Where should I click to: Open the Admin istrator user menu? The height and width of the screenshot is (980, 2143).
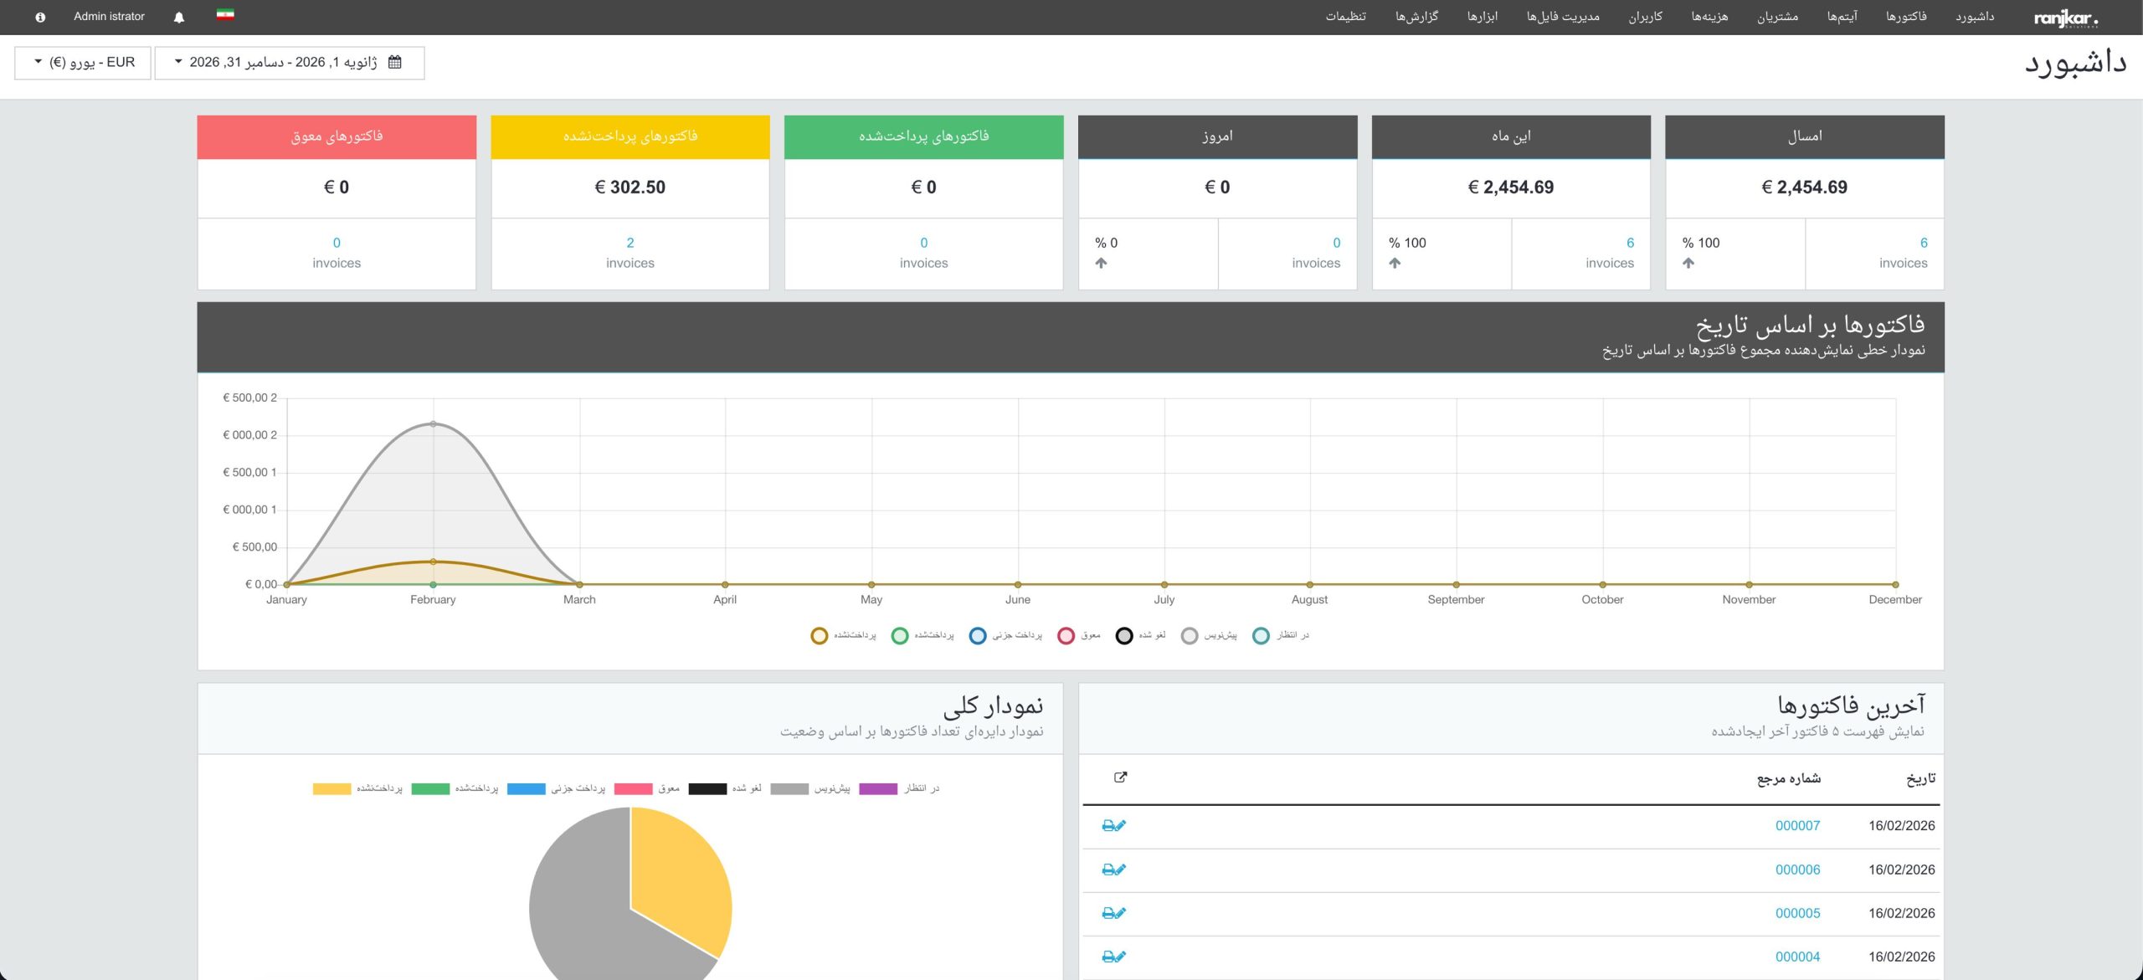pyautogui.click(x=109, y=17)
